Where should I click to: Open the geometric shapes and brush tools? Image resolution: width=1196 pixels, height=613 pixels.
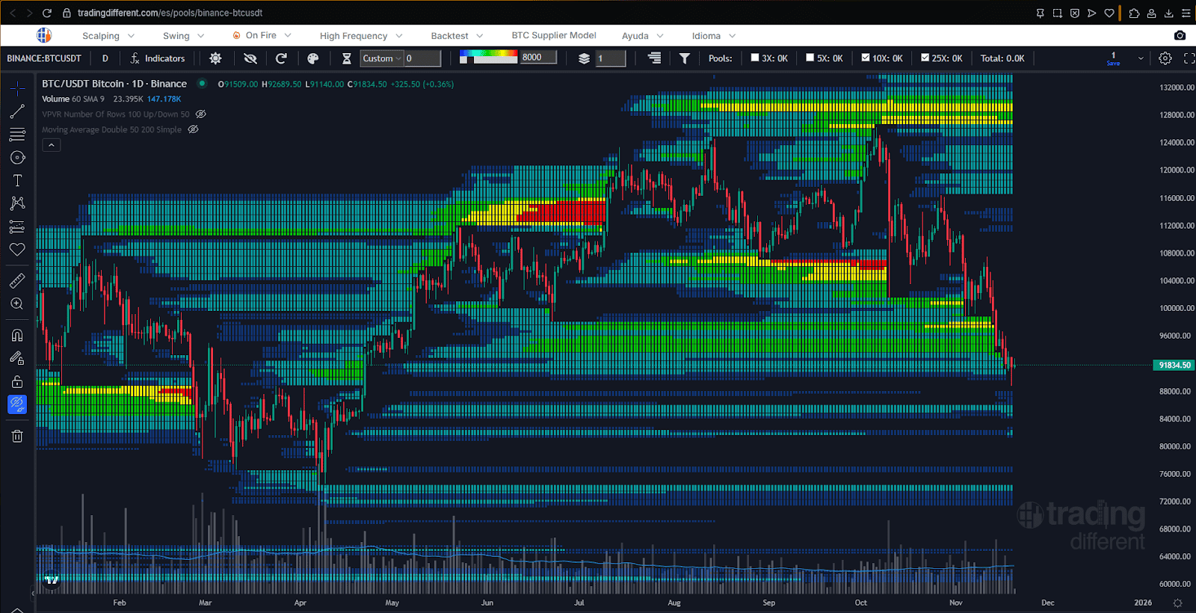[17, 158]
